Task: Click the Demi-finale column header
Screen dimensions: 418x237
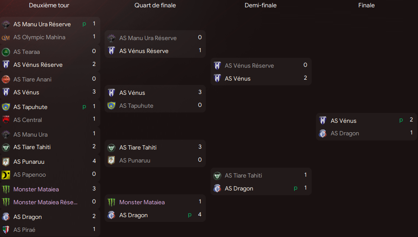Action: pos(261,5)
